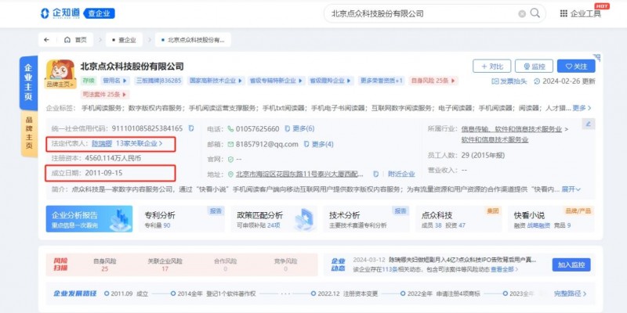The width and height of the screenshot is (627, 313).
Task: Click the magnifier search icon
Action: click(x=535, y=13)
